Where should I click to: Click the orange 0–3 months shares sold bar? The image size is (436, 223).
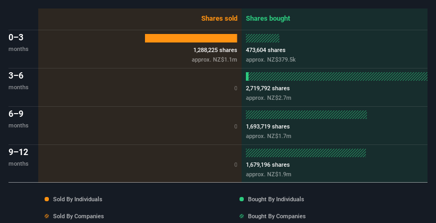pos(191,38)
